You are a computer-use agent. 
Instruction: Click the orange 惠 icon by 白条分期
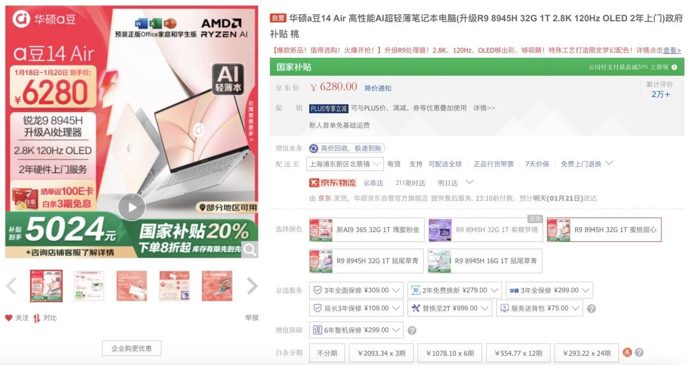tap(627, 352)
